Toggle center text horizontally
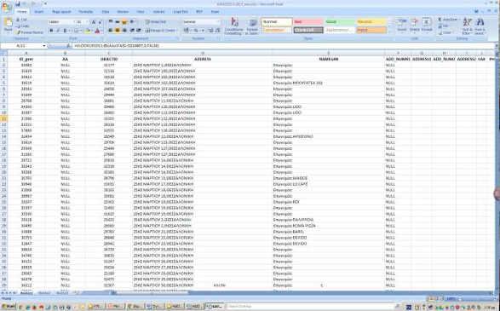Image resolution: width=500 pixels, height=311 pixels. [x=118, y=31]
